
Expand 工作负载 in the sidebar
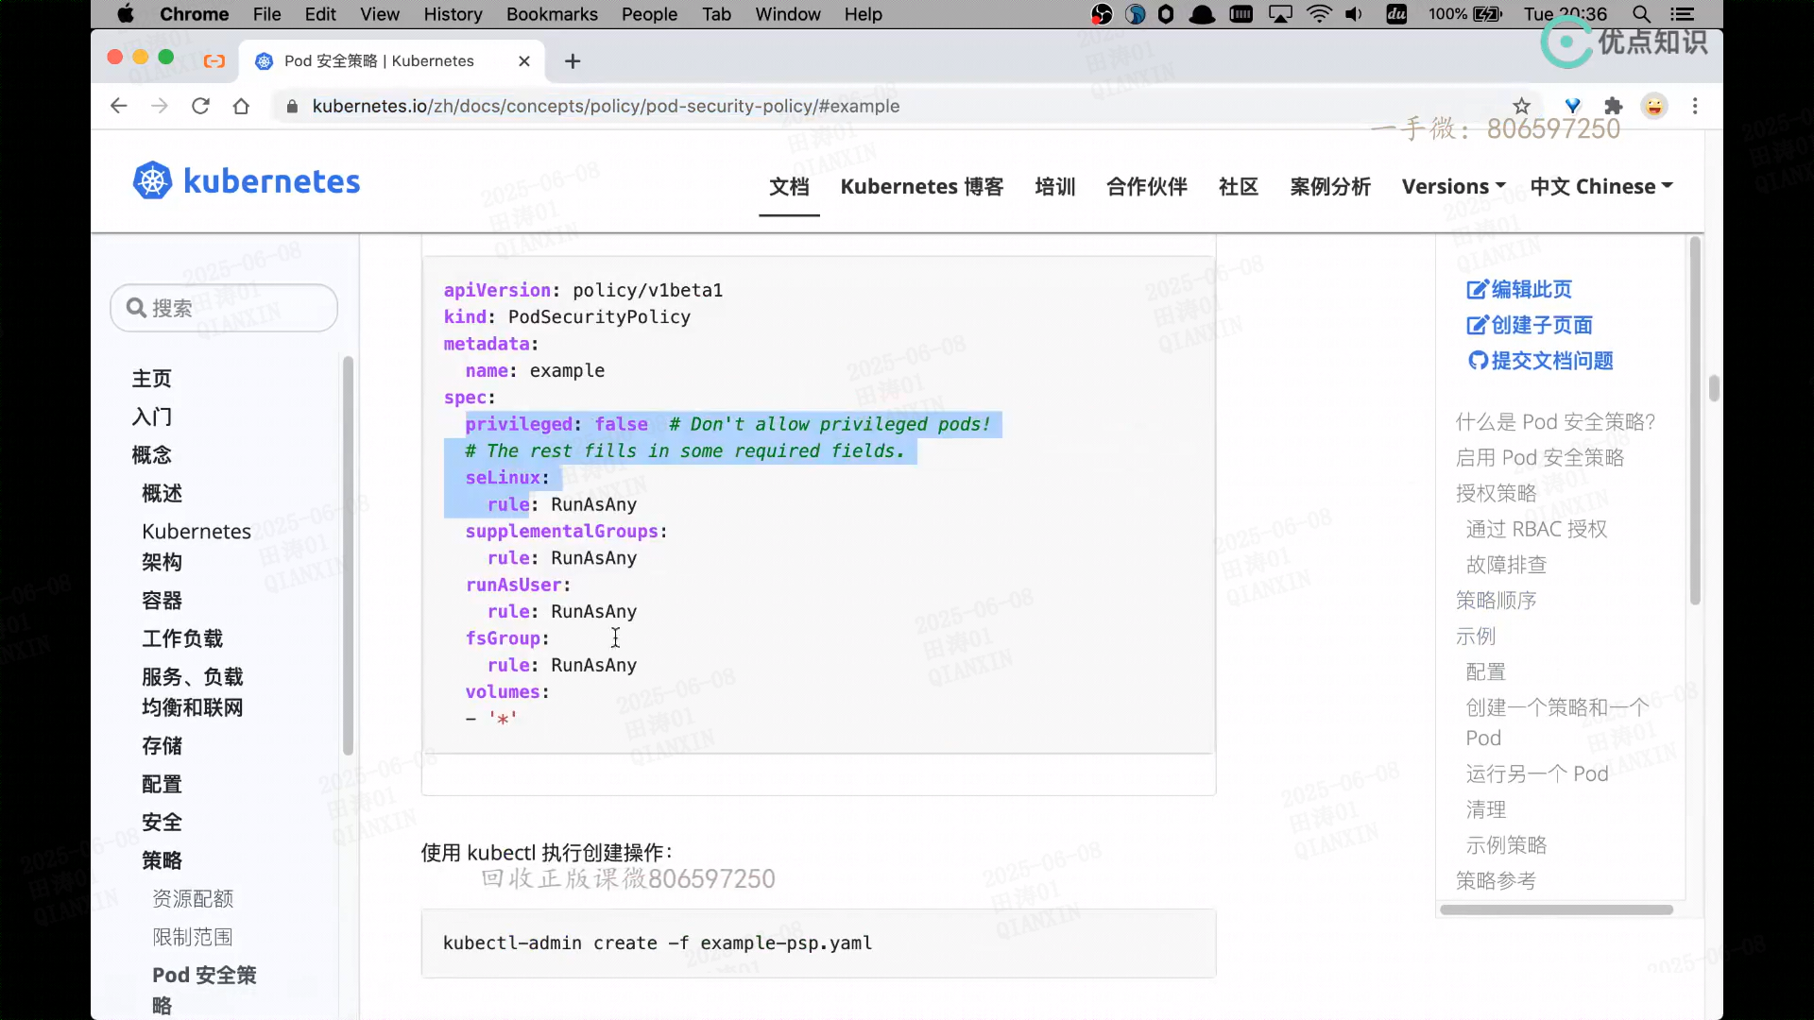coord(182,638)
